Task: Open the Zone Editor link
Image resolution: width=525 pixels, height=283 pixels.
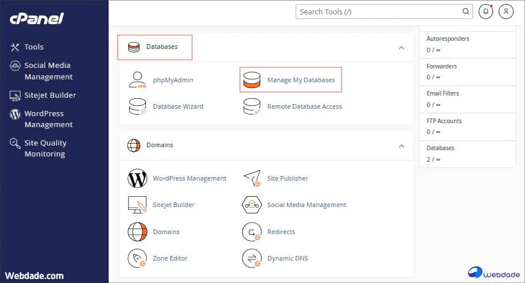Action: (x=170, y=258)
